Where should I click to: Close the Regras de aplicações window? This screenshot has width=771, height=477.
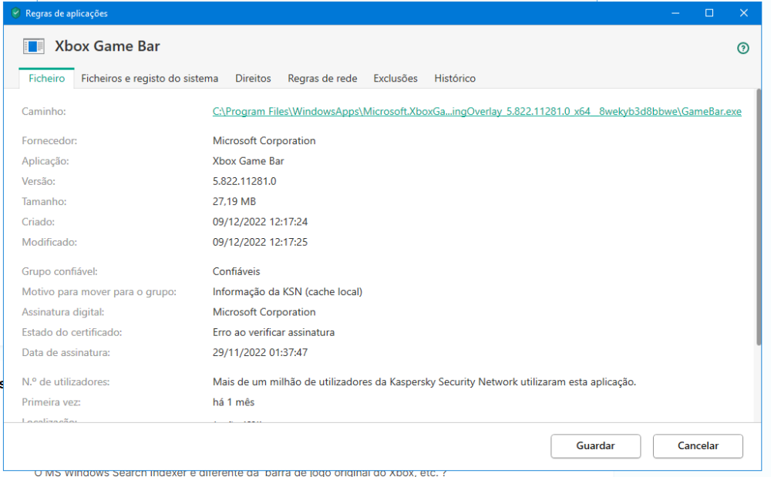(x=743, y=13)
